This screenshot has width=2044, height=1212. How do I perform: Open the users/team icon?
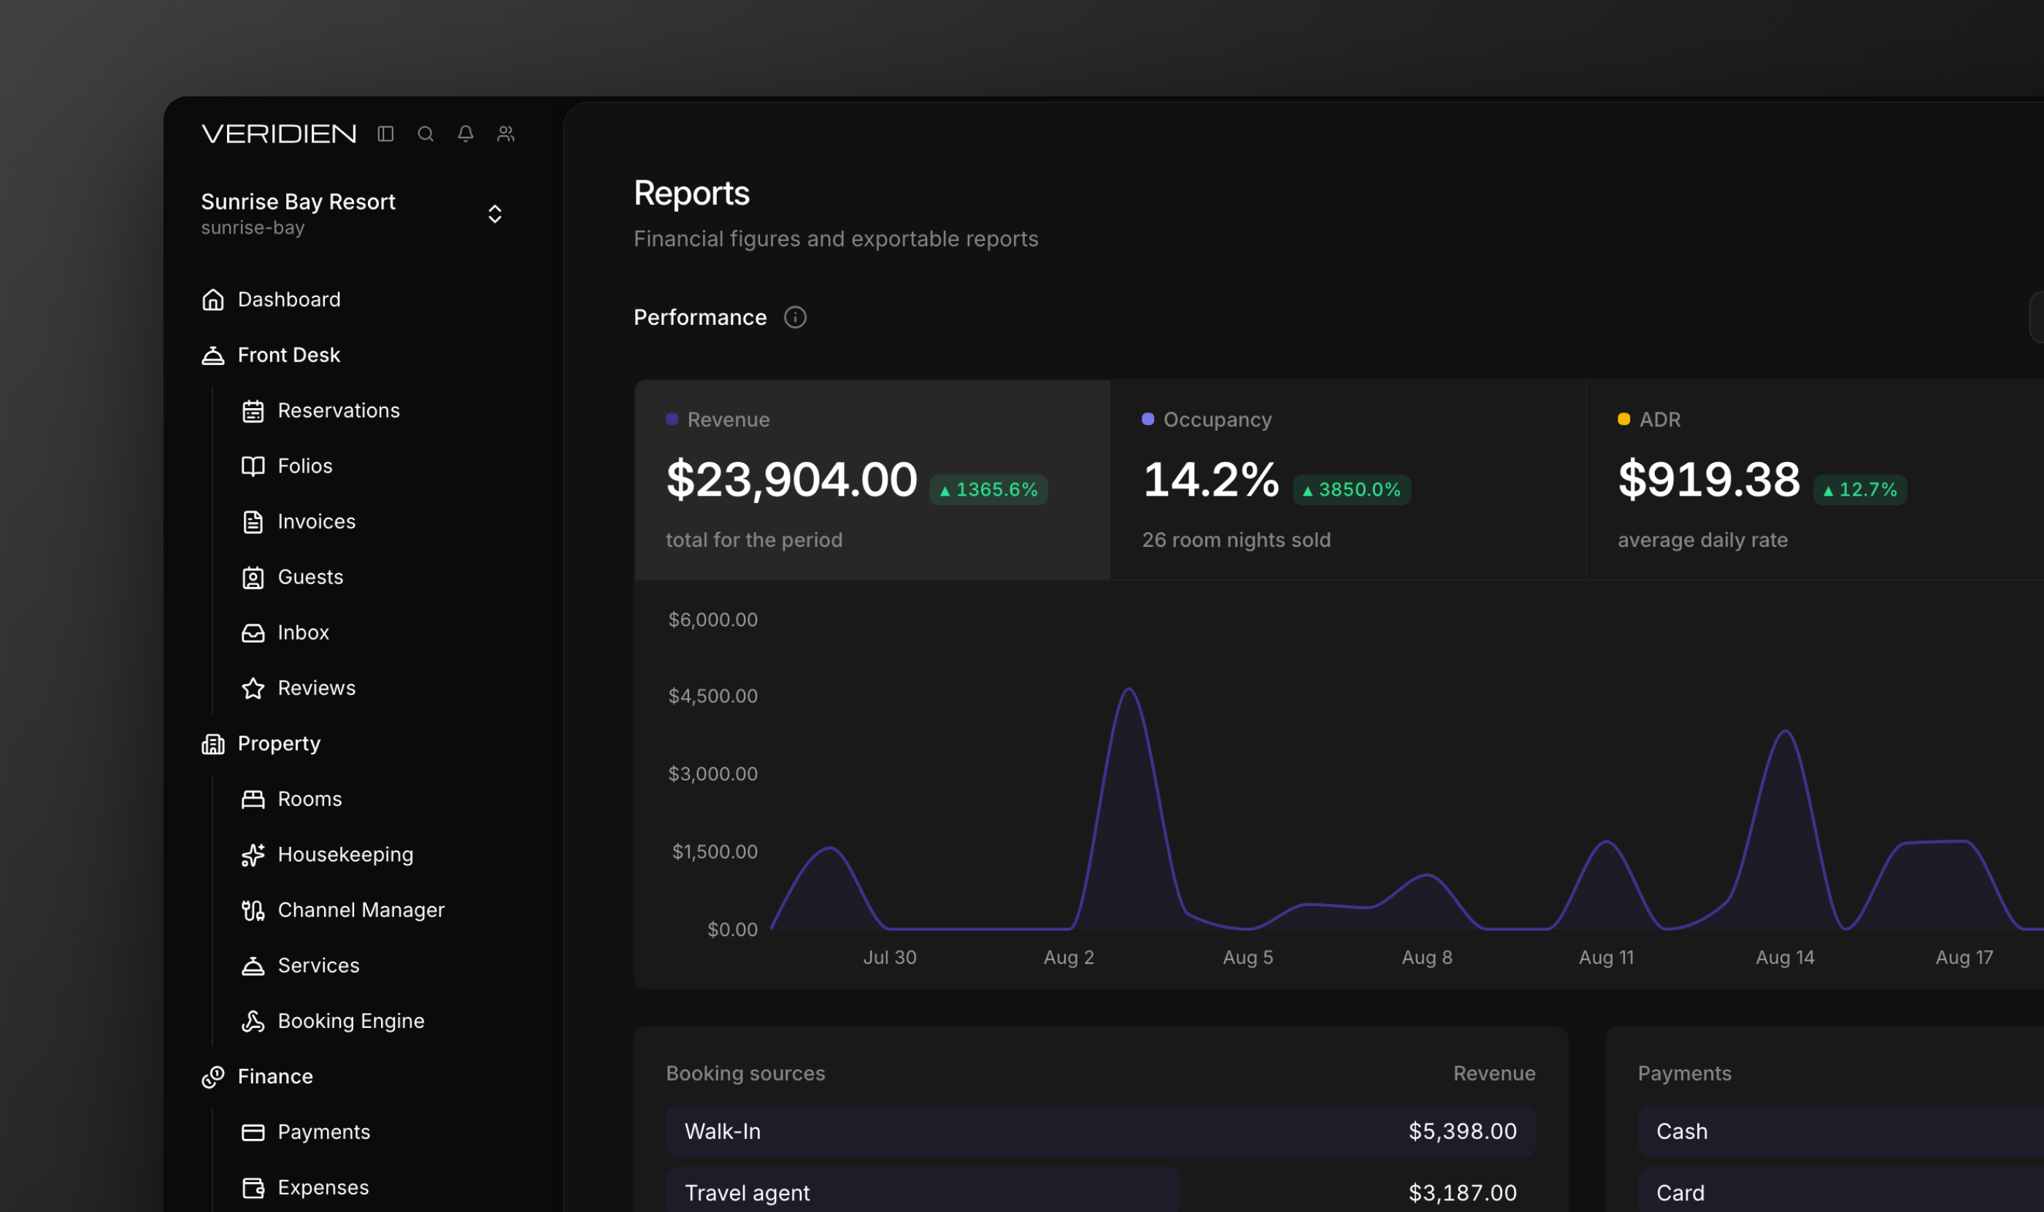505,133
